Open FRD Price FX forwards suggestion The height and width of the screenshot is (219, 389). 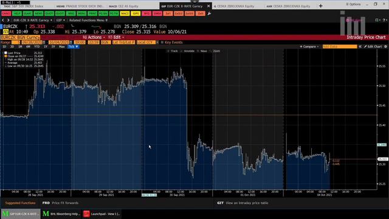point(60,203)
